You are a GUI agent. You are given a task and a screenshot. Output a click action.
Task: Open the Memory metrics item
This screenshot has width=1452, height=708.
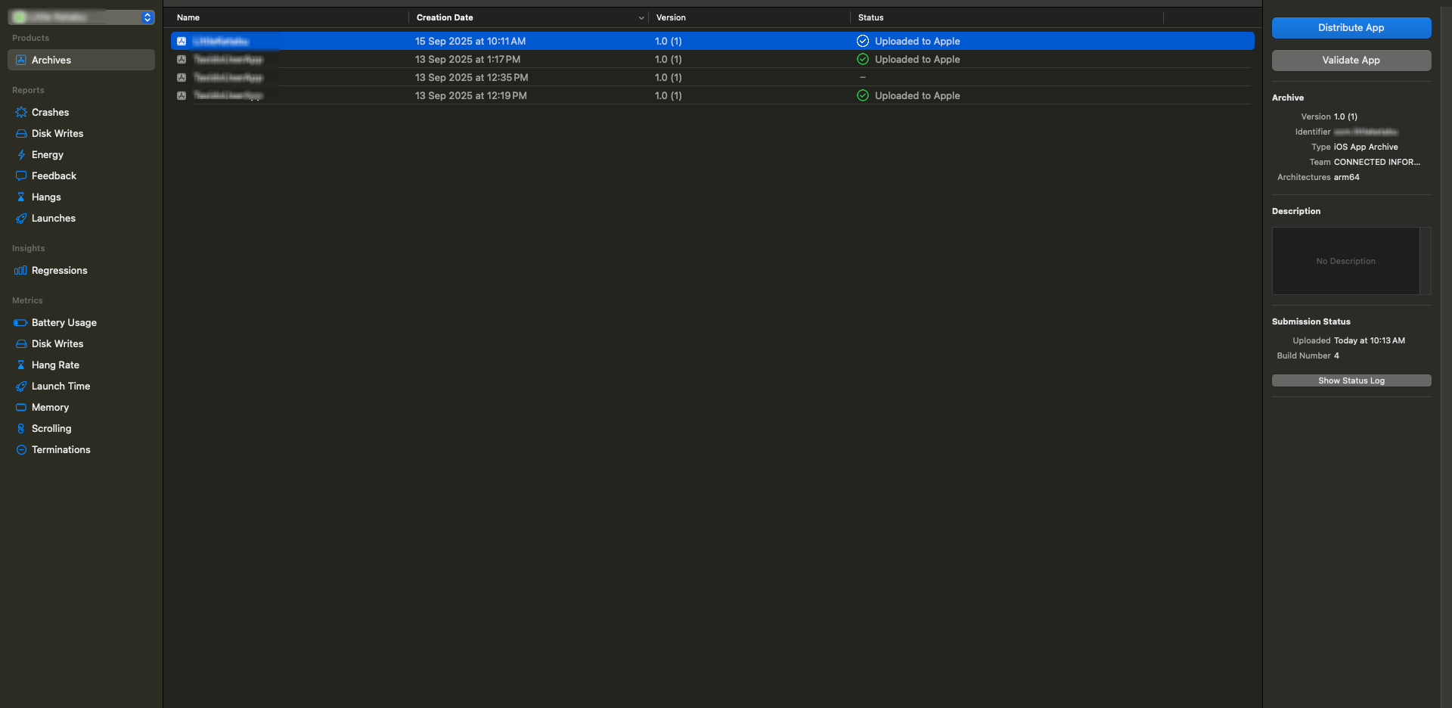pyautogui.click(x=50, y=408)
